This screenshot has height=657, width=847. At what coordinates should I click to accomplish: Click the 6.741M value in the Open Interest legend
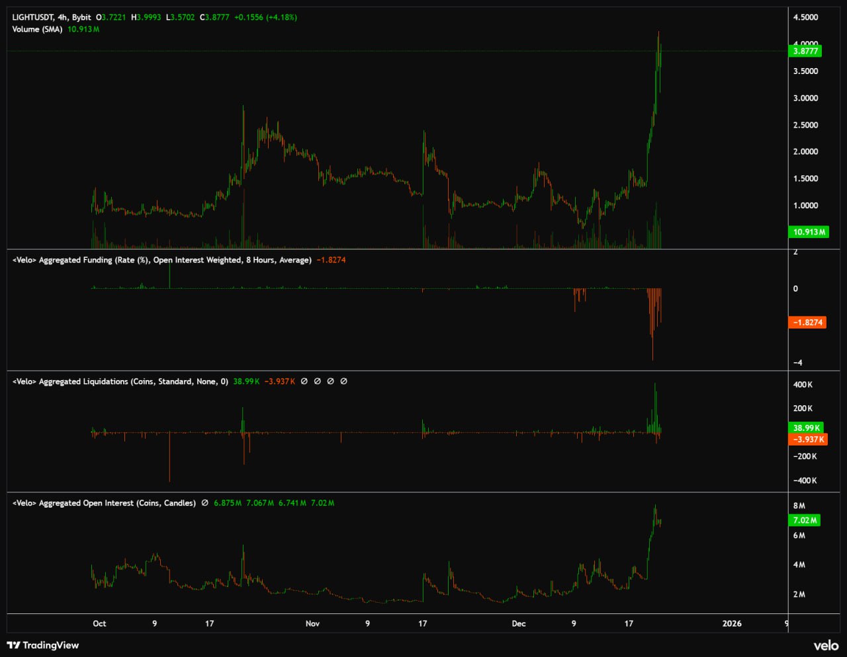[x=292, y=503]
